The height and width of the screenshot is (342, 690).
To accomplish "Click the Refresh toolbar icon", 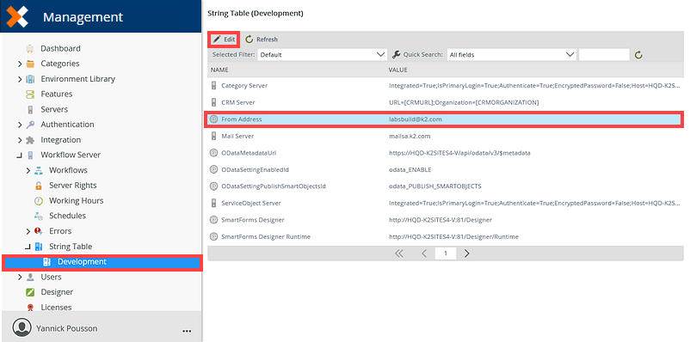I will point(250,40).
